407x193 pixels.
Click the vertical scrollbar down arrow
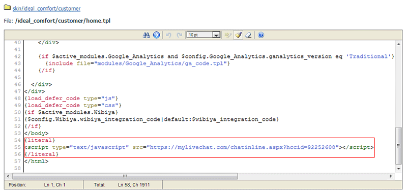399,169
